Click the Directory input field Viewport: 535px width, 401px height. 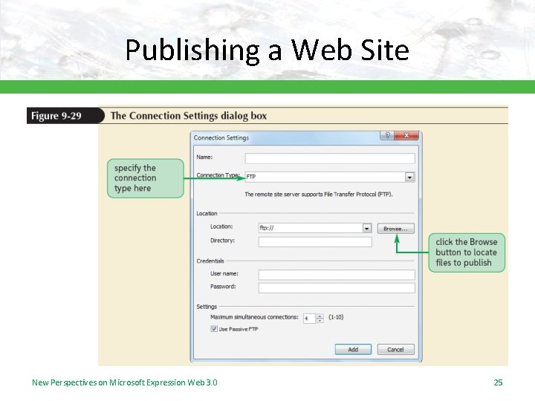coord(315,242)
